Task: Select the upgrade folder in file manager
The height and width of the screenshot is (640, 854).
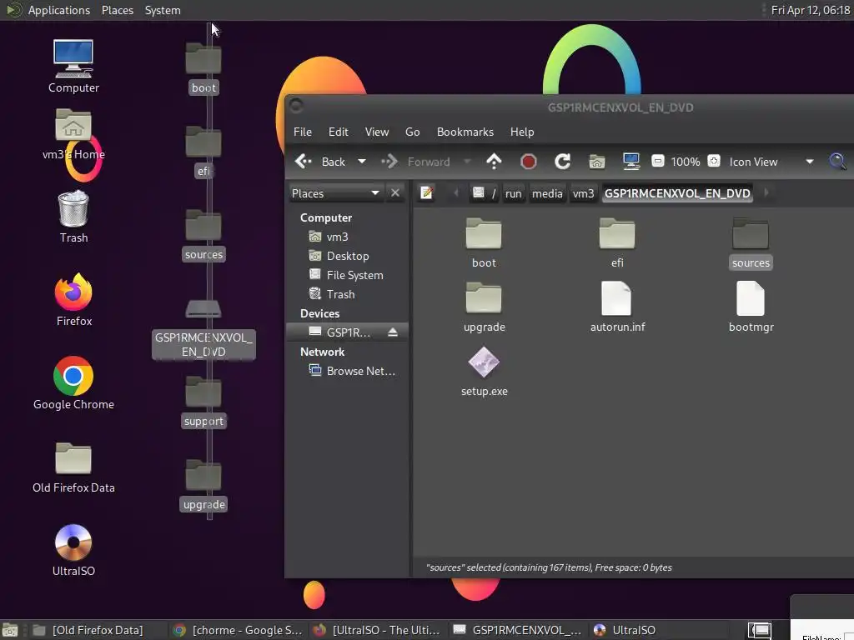Action: pyautogui.click(x=484, y=307)
